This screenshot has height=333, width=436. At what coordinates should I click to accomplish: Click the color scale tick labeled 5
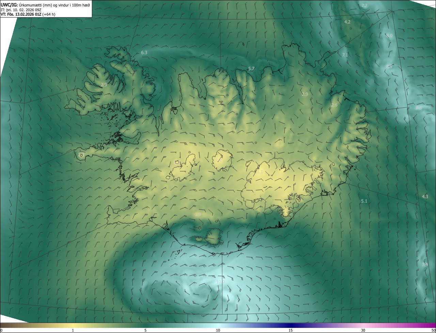point(145,330)
